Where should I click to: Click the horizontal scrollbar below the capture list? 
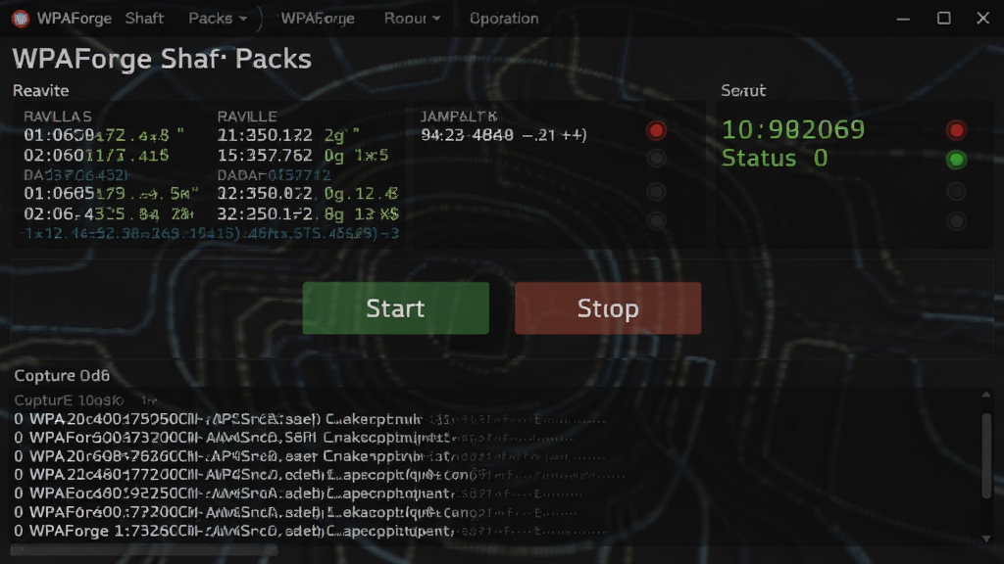(145, 549)
